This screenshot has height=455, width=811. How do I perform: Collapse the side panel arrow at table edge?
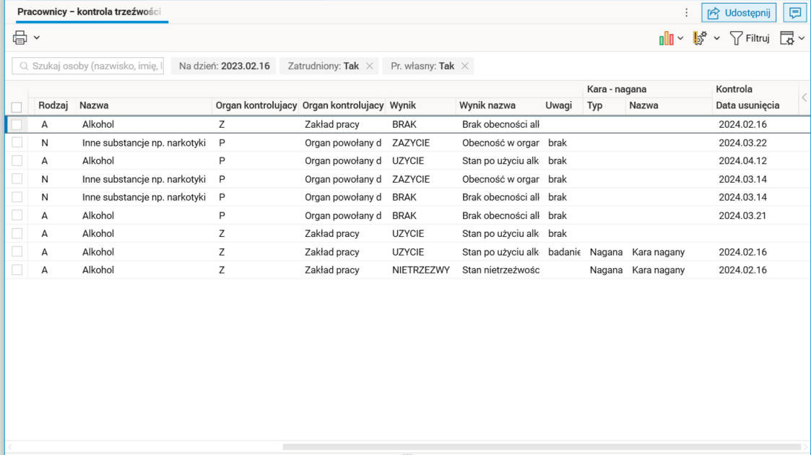(x=805, y=97)
